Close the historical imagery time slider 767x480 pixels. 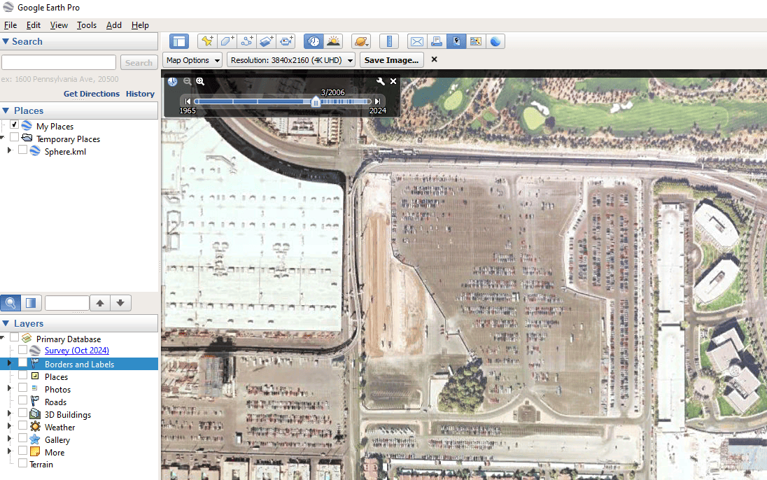coord(393,82)
